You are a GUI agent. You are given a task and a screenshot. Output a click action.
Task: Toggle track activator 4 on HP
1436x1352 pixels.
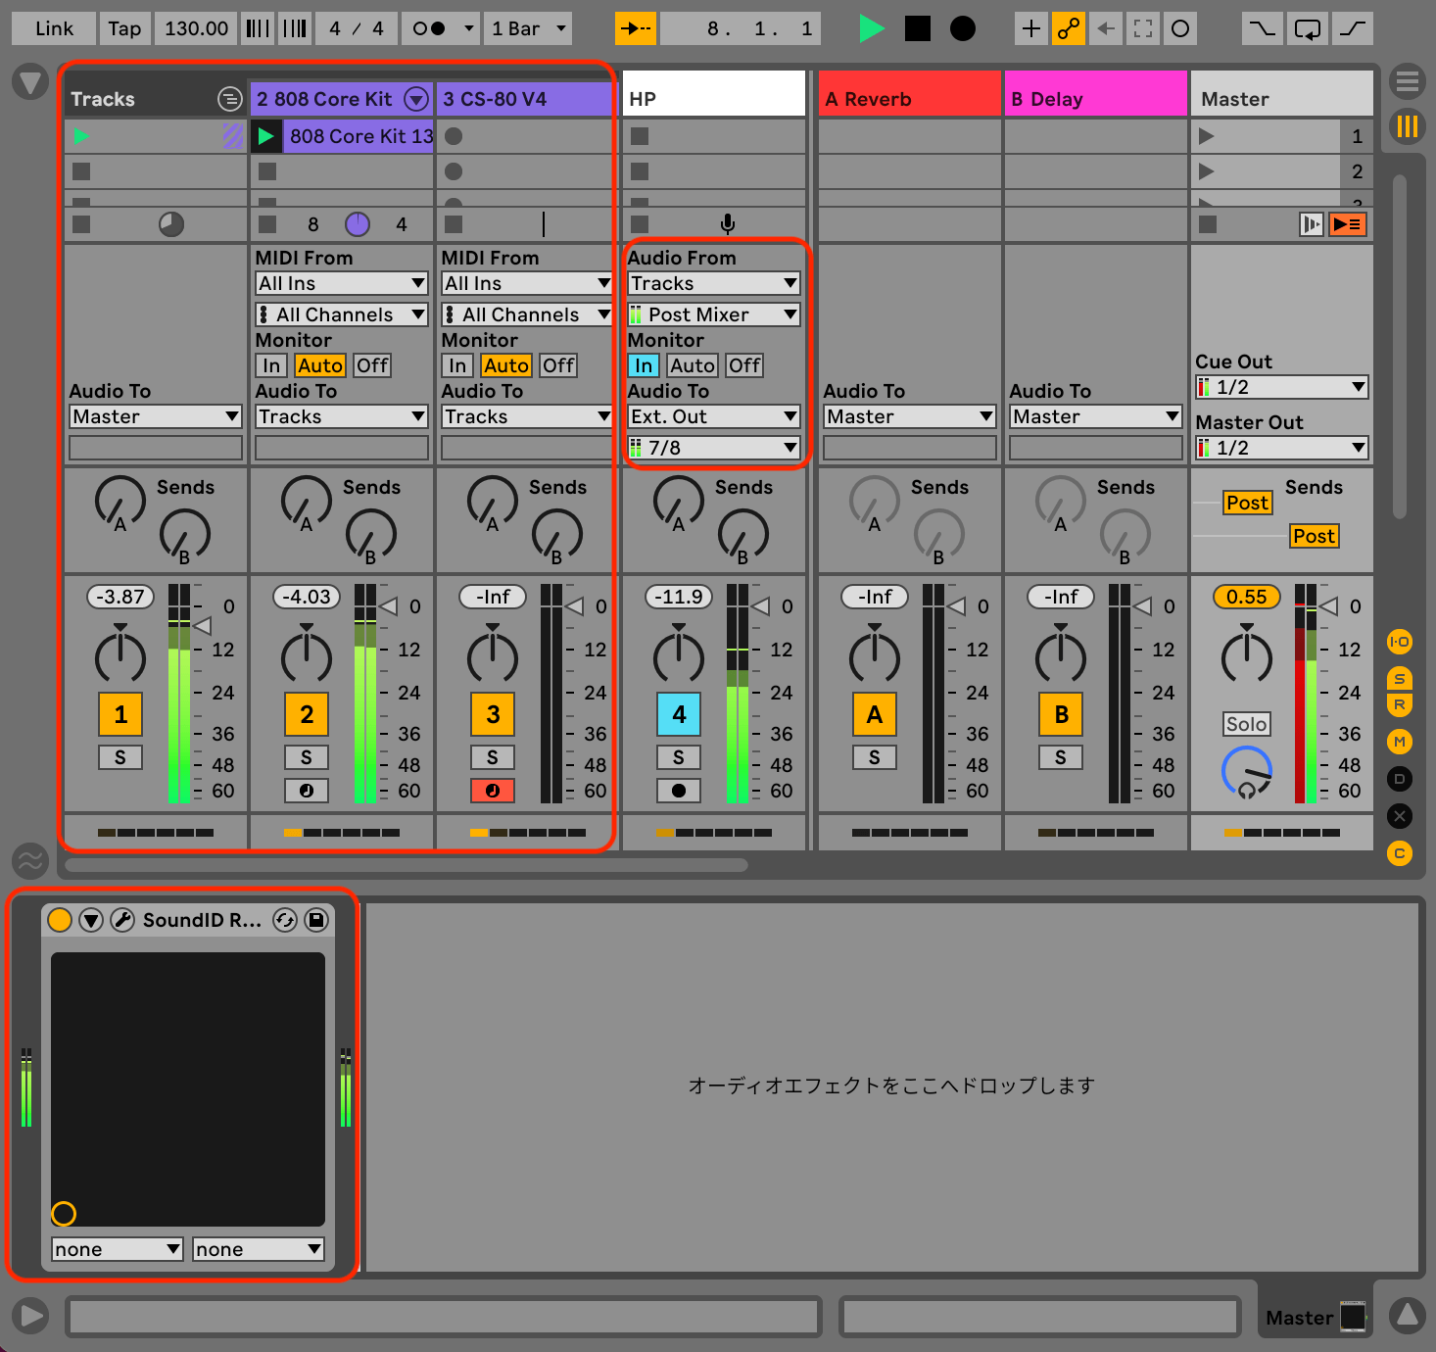coord(679,714)
